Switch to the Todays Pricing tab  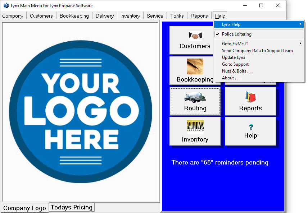click(x=72, y=207)
